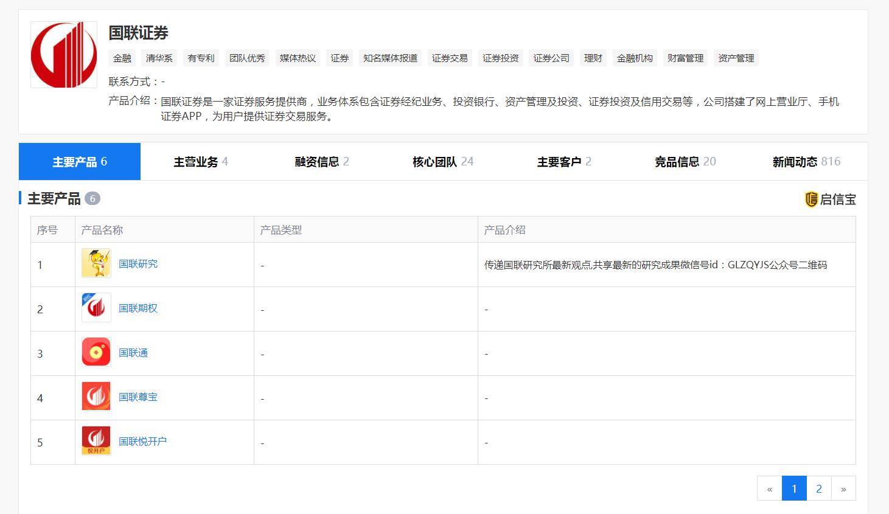Open the 国联悦开户 product icon

96,441
